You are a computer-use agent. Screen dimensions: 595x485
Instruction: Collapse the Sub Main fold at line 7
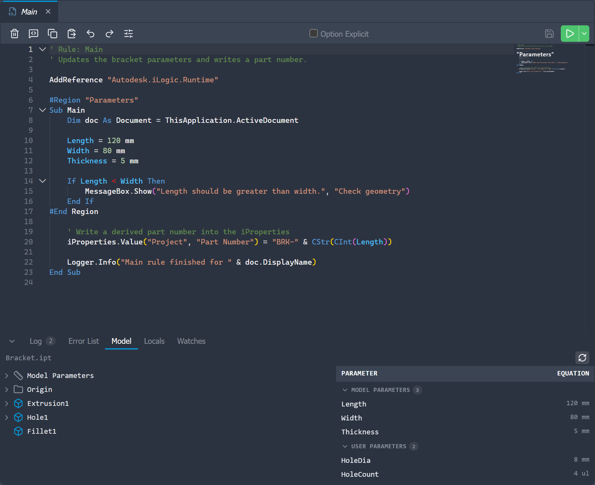pyautogui.click(x=42, y=110)
